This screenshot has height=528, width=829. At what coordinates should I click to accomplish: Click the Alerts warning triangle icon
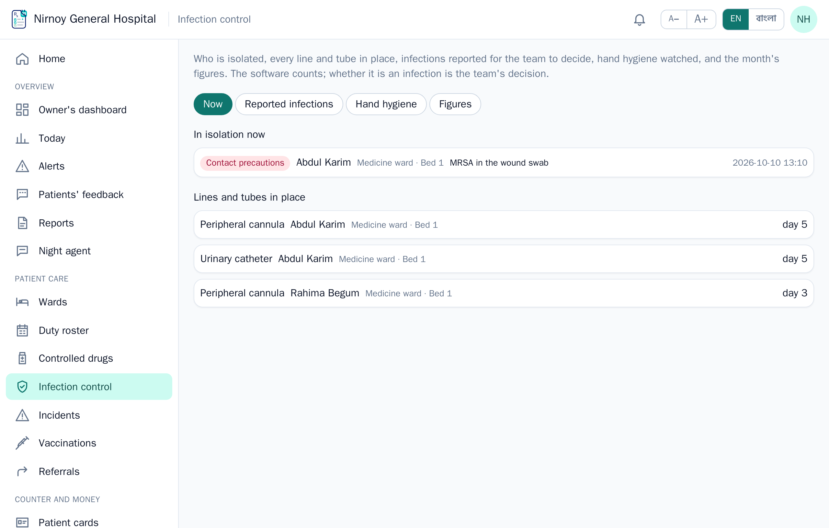click(22, 166)
